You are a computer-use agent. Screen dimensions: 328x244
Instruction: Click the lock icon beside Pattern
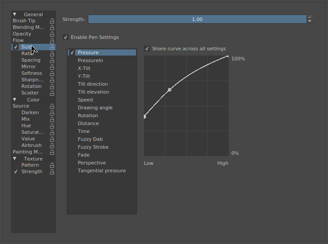(x=52, y=165)
